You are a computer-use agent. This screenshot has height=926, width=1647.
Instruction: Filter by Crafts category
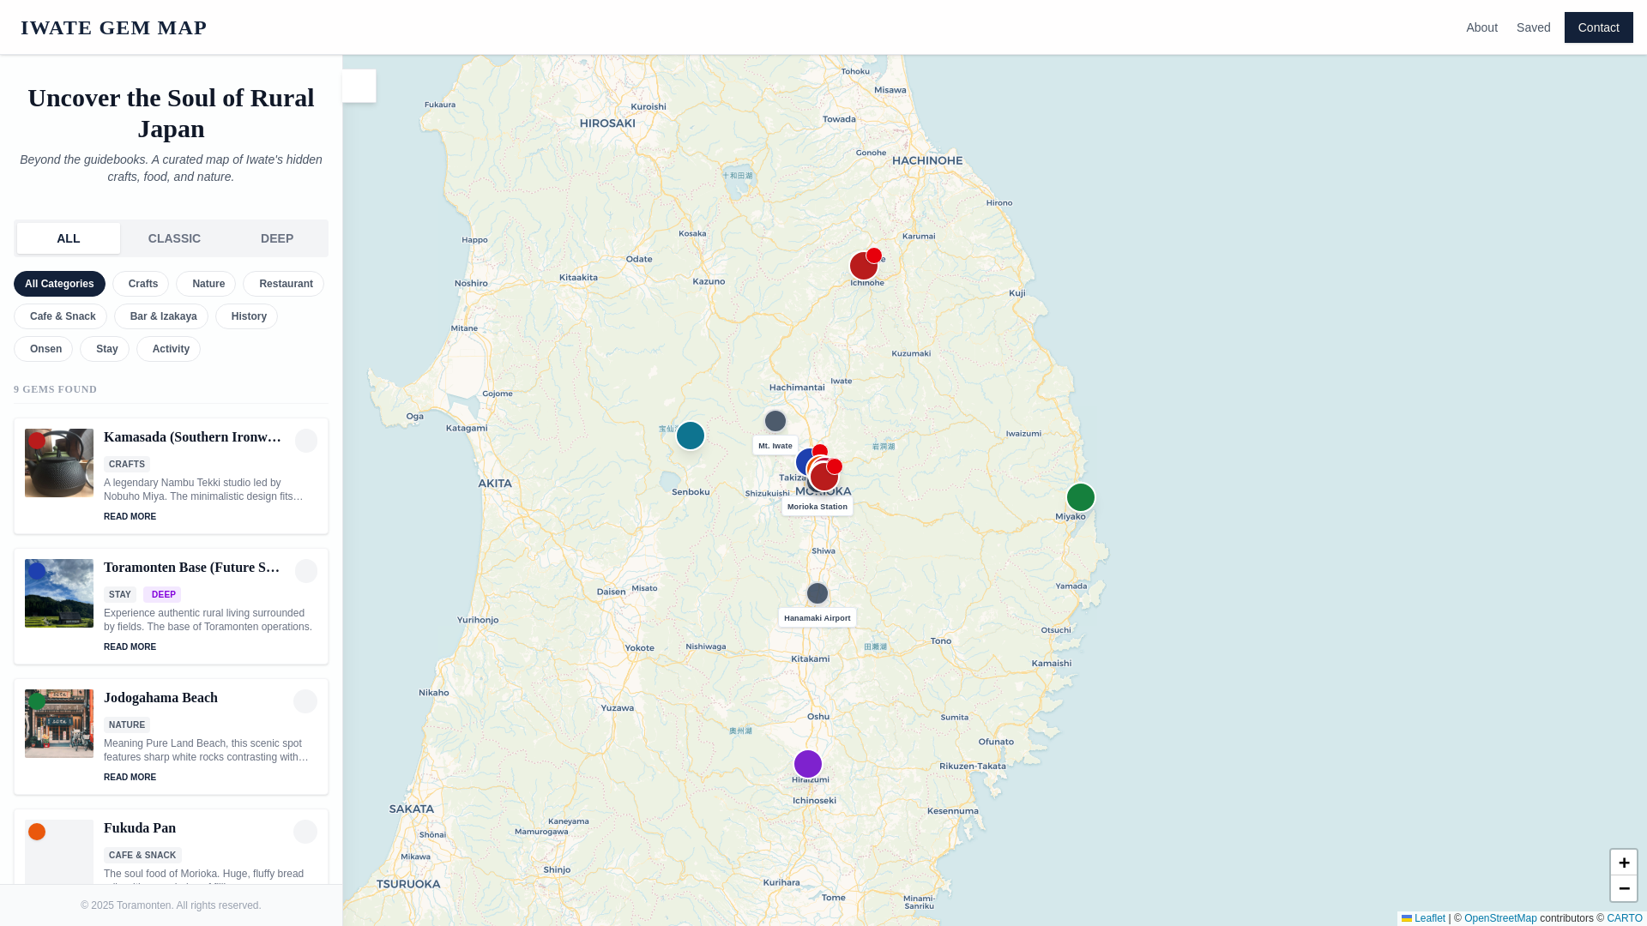(x=141, y=284)
